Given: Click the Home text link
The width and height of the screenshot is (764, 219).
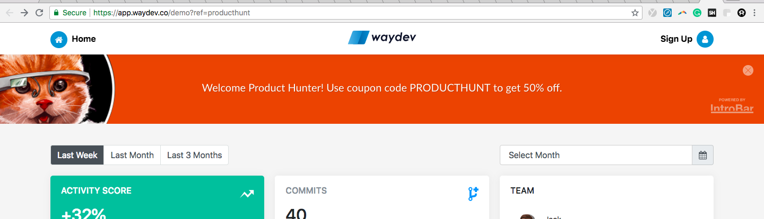Looking at the screenshot, I should tap(84, 39).
